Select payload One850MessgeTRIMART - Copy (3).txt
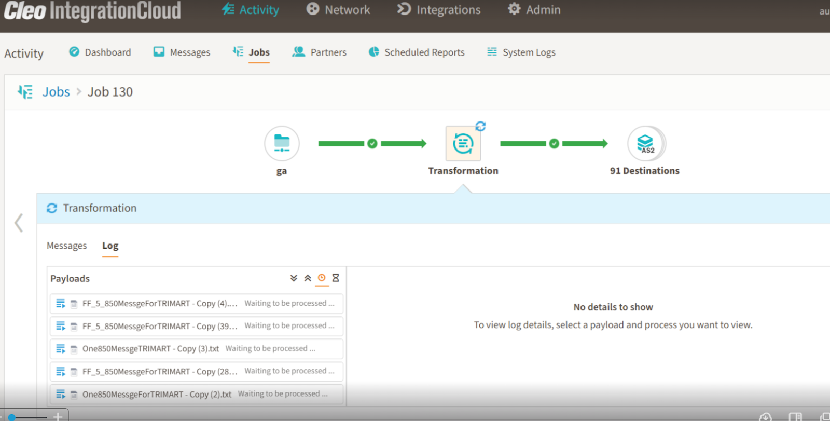 (x=197, y=349)
